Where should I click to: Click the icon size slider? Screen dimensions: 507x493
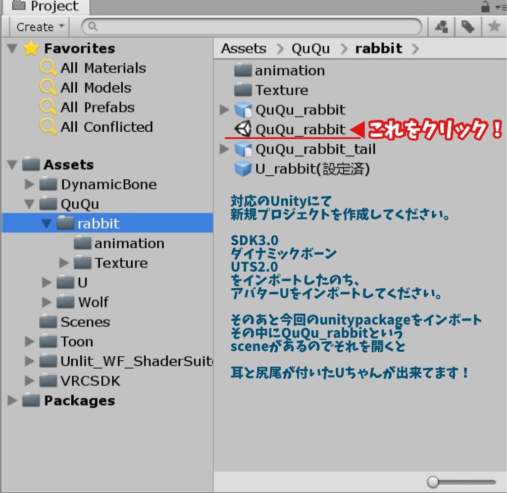pyautogui.click(x=461, y=482)
